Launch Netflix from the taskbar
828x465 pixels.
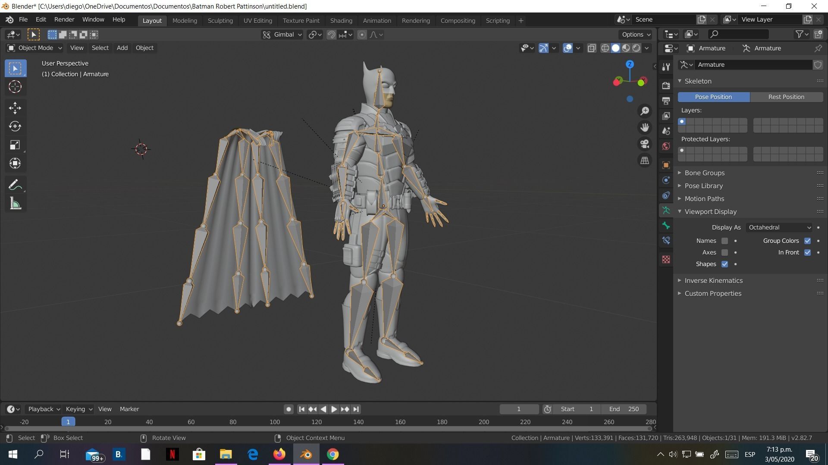point(172,454)
